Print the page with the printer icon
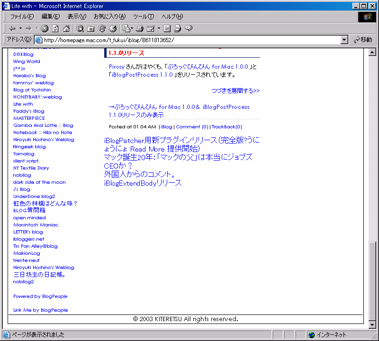Image resolution: width=379 pixels, height=341 pixels. click(x=140, y=28)
